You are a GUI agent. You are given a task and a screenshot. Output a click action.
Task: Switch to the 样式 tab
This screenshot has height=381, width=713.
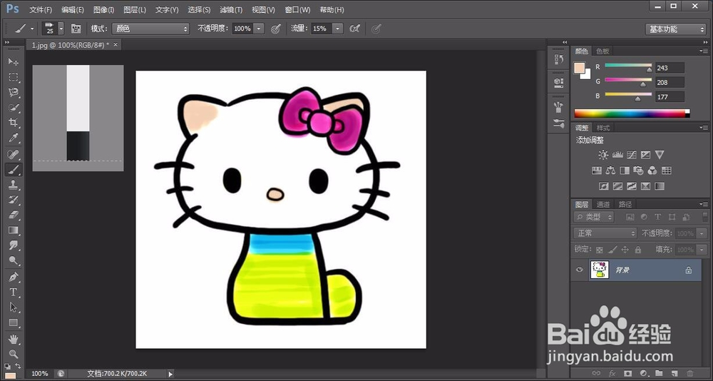click(x=603, y=128)
